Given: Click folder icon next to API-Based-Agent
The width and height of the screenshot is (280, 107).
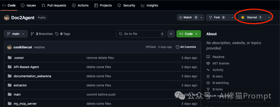Looking at the screenshot, I should [10, 67].
